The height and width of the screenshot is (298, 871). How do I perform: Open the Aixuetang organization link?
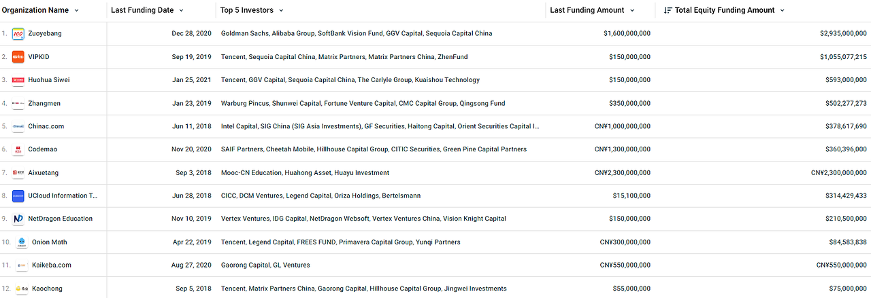pyautogui.click(x=44, y=172)
